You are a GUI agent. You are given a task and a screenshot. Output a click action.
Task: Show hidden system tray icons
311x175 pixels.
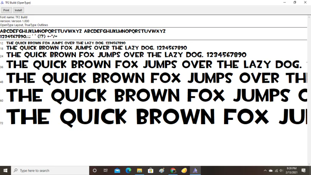pos(265,170)
